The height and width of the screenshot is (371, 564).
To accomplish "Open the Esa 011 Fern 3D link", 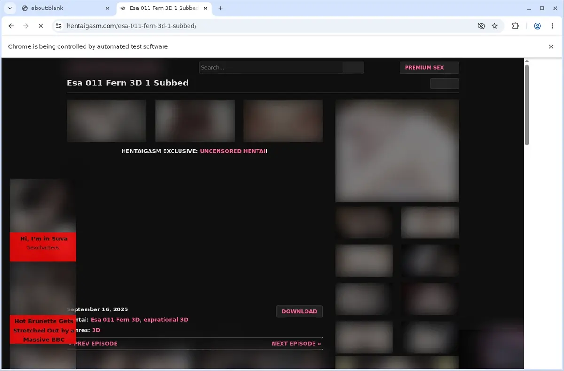I will point(115,320).
